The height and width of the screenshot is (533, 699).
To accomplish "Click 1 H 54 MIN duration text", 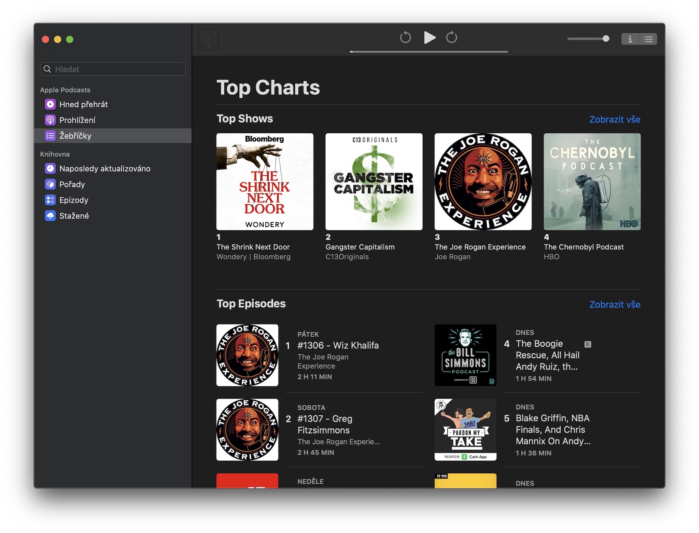I will (534, 379).
